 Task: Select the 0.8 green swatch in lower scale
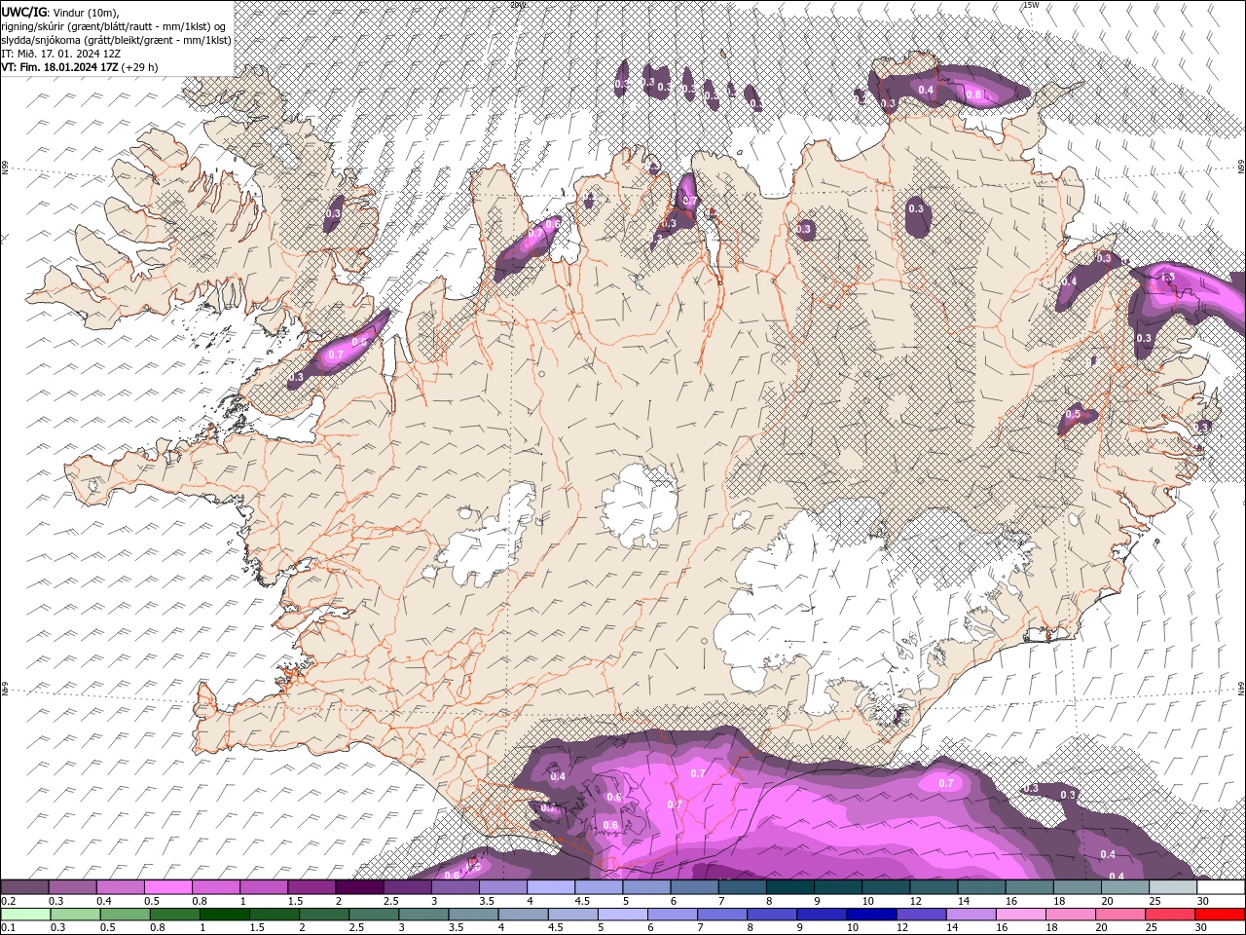click(x=174, y=915)
